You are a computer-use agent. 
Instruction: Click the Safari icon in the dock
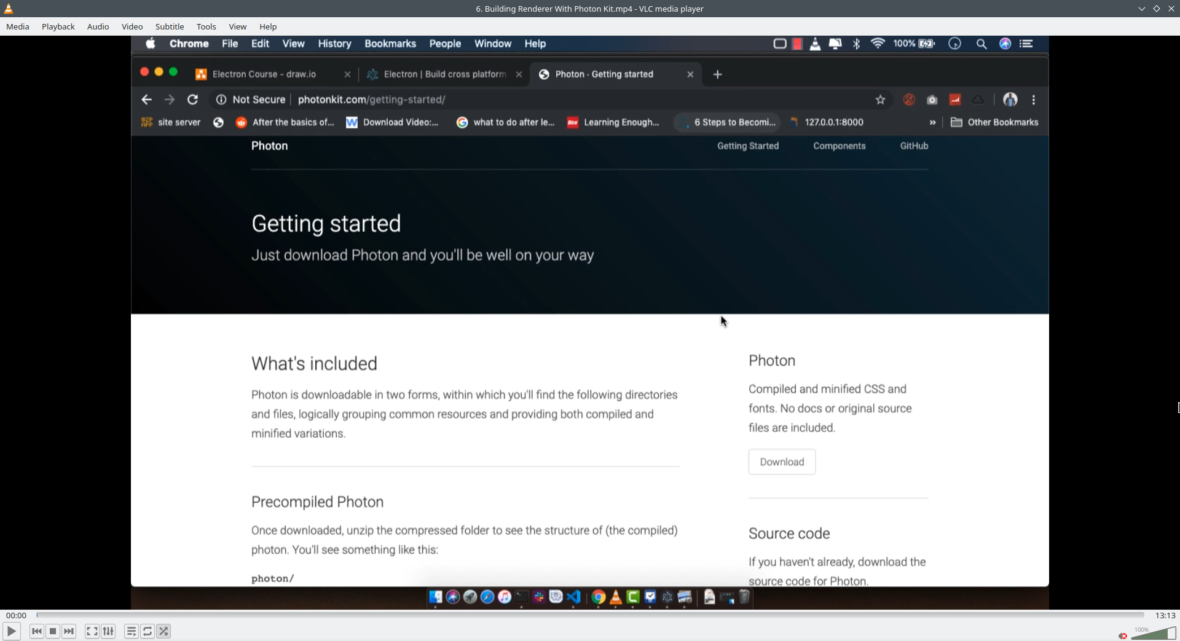pyautogui.click(x=487, y=597)
